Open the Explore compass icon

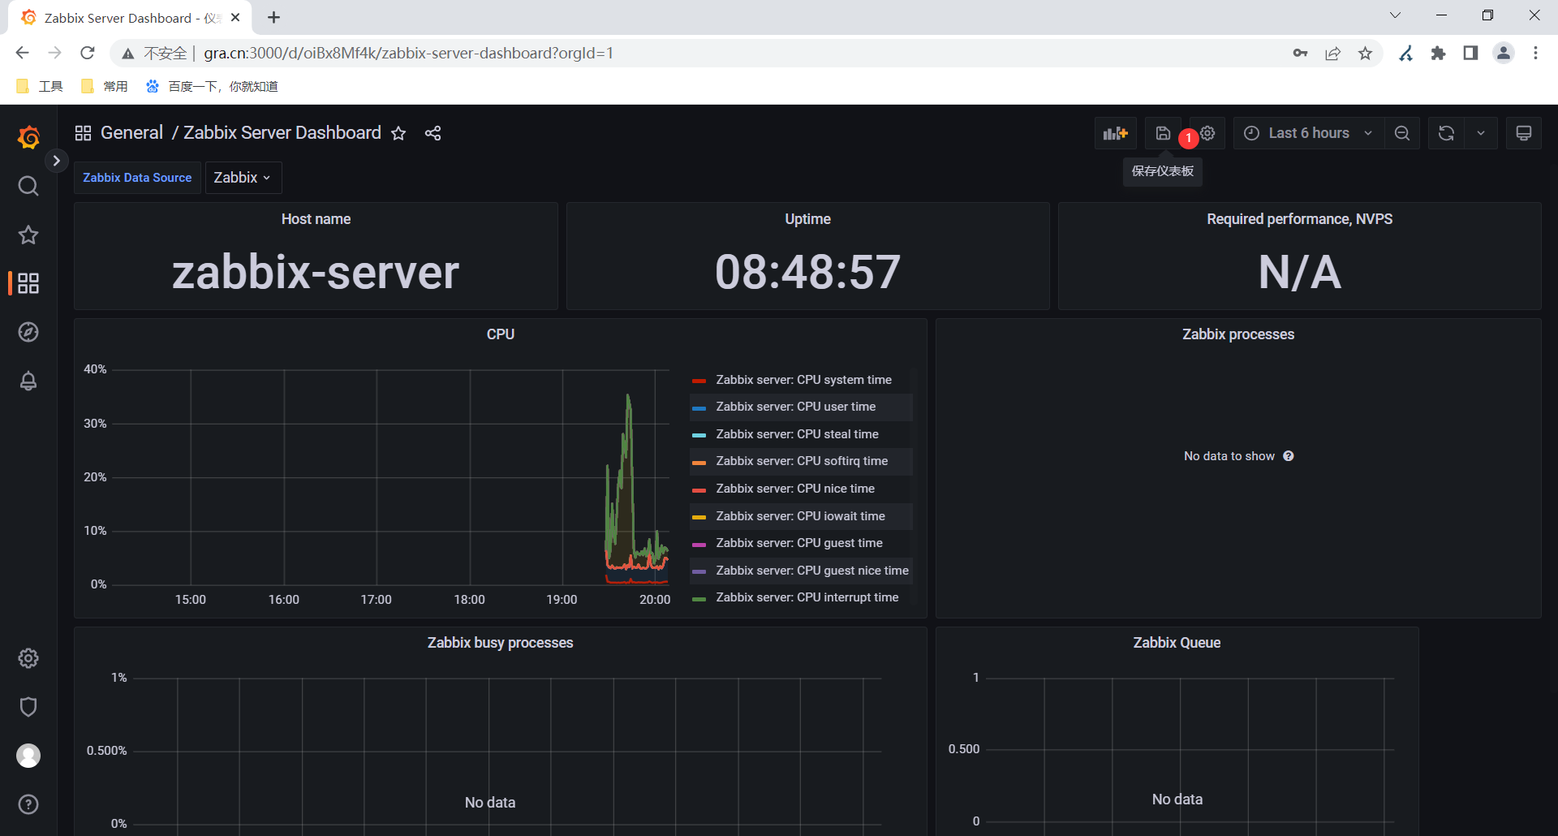28,332
